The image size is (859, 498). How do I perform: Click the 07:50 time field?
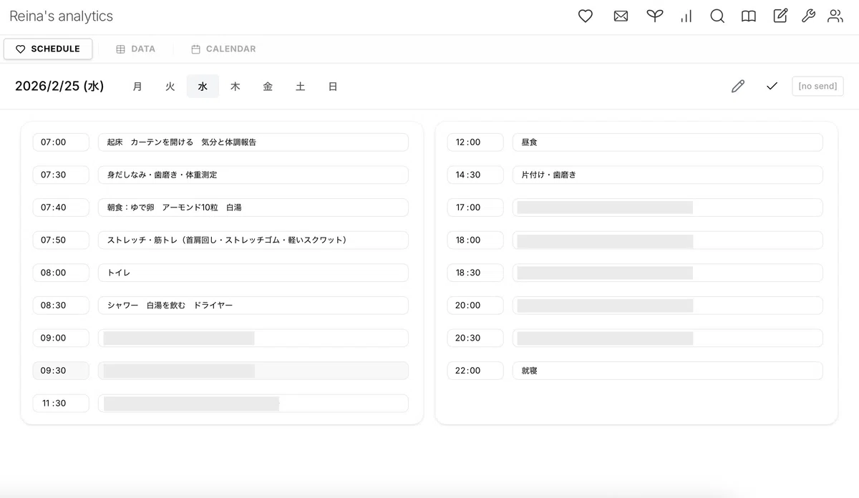[61, 240]
